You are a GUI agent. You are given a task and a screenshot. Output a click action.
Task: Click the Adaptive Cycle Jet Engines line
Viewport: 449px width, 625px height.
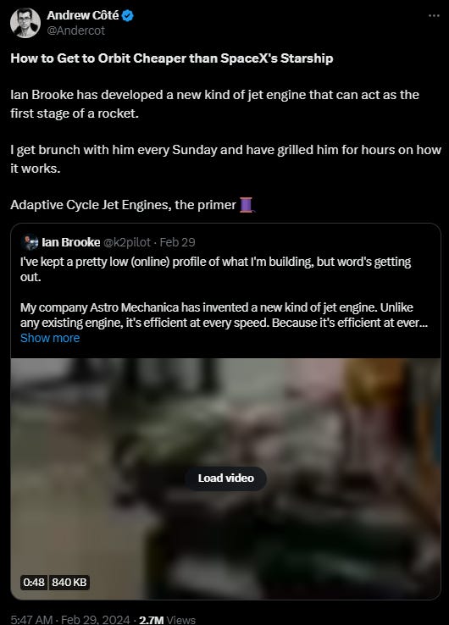[123, 205]
